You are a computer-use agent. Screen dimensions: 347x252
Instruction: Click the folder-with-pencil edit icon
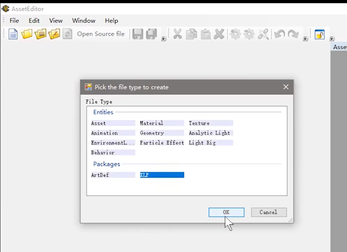[54, 34]
